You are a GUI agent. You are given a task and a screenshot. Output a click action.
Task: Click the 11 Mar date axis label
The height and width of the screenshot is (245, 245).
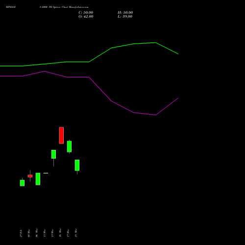click(45, 233)
